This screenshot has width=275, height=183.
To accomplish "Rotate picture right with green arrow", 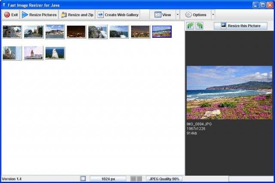I will (x=190, y=26).
